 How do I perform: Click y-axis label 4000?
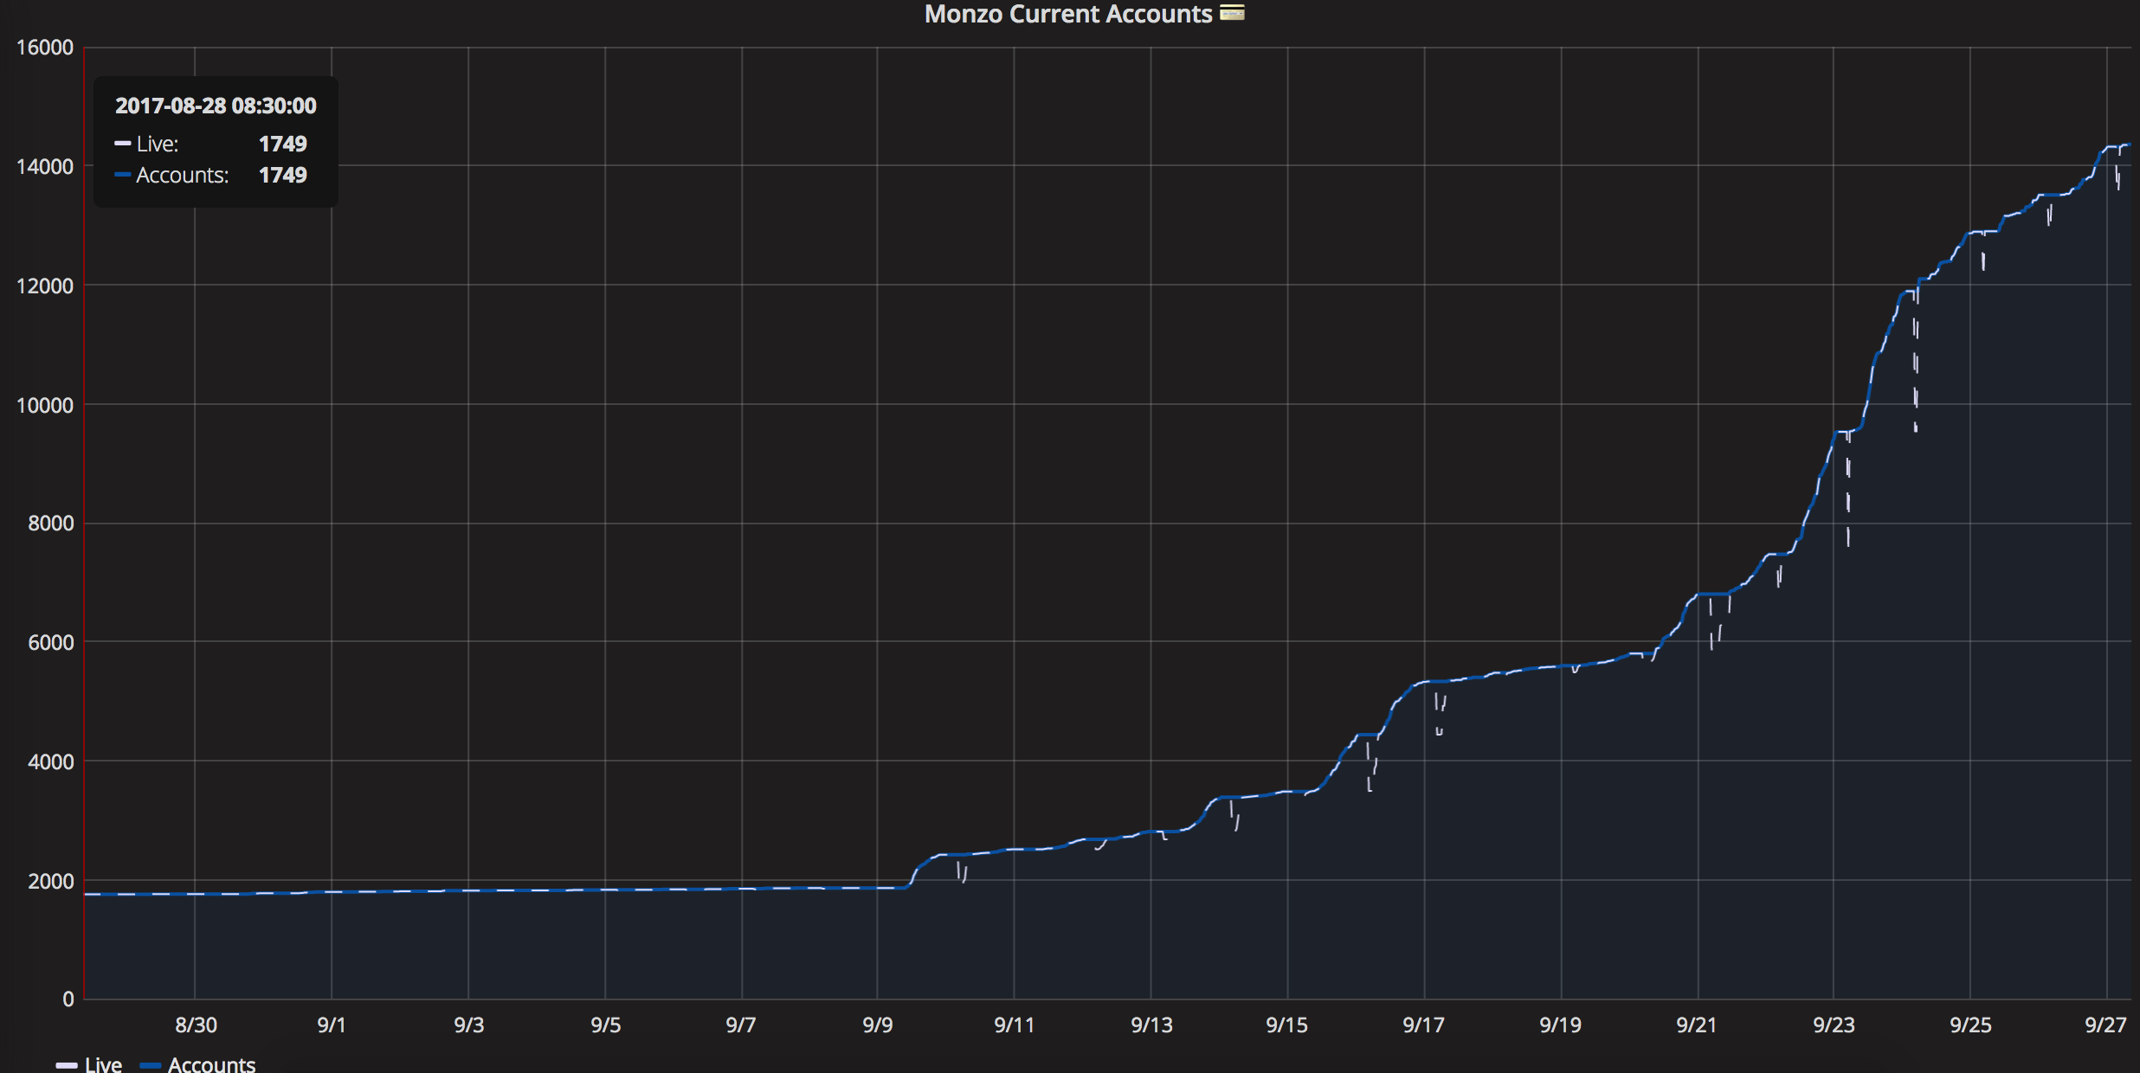[51, 762]
